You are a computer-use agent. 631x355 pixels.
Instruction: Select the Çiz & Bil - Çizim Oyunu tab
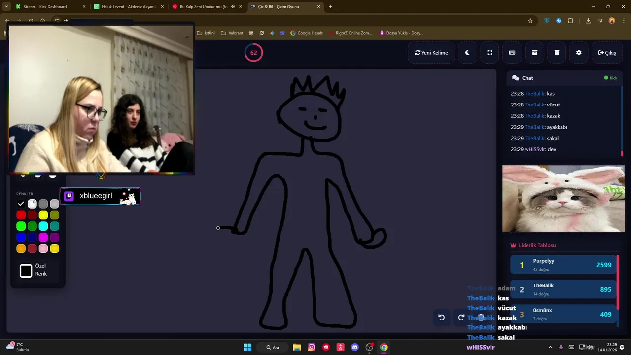(x=285, y=7)
